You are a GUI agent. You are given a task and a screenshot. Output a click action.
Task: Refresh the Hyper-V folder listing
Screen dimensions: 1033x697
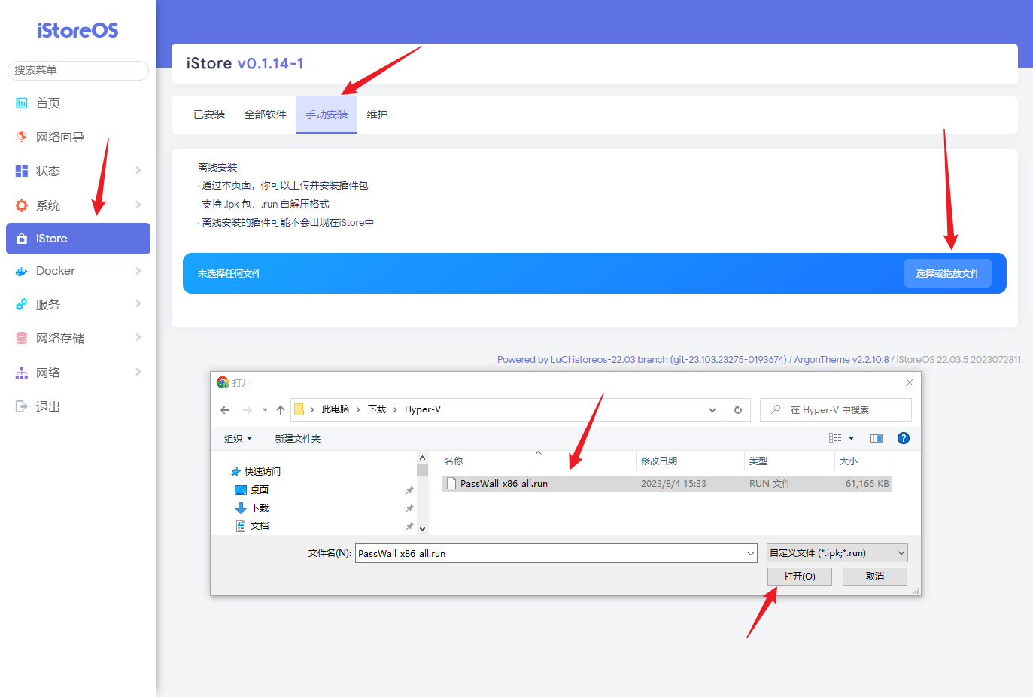click(738, 410)
